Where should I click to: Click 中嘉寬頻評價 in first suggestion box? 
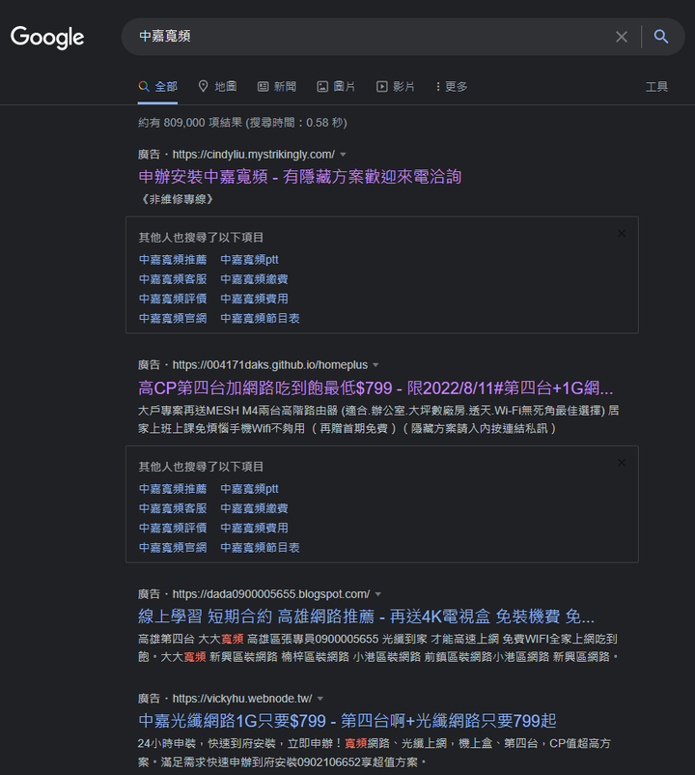[173, 299]
